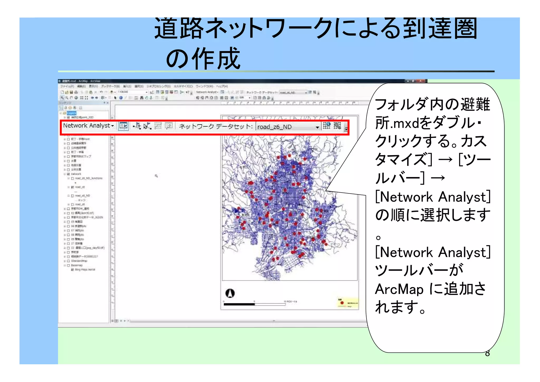Select the Bing Maps Aerial layer name

pyautogui.click(x=85, y=270)
